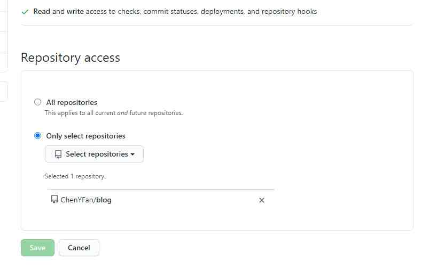The height and width of the screenshot is (270, 445).
Task: Click the checks and commit statuses permission line
Action: point(175,12)
